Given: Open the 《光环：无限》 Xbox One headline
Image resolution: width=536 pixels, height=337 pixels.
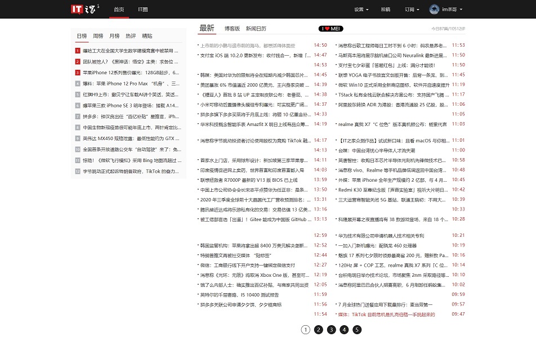Looking at the screenshot, I should (254, 275).
